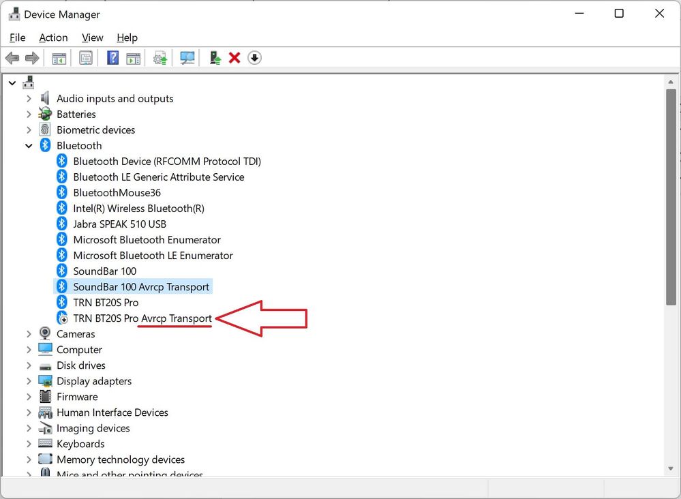Expand the Display adapters category
Viewport: 681px width, 499px height.
click(29, 381)
